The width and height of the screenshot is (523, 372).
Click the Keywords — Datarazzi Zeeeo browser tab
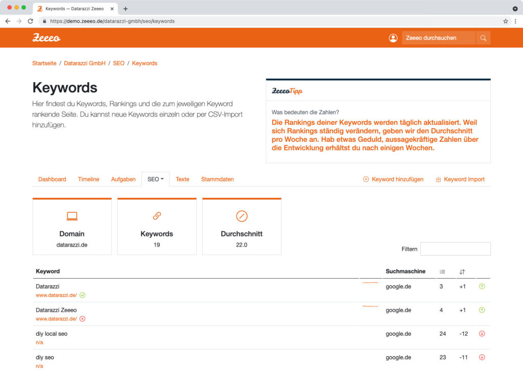[75, 9]
